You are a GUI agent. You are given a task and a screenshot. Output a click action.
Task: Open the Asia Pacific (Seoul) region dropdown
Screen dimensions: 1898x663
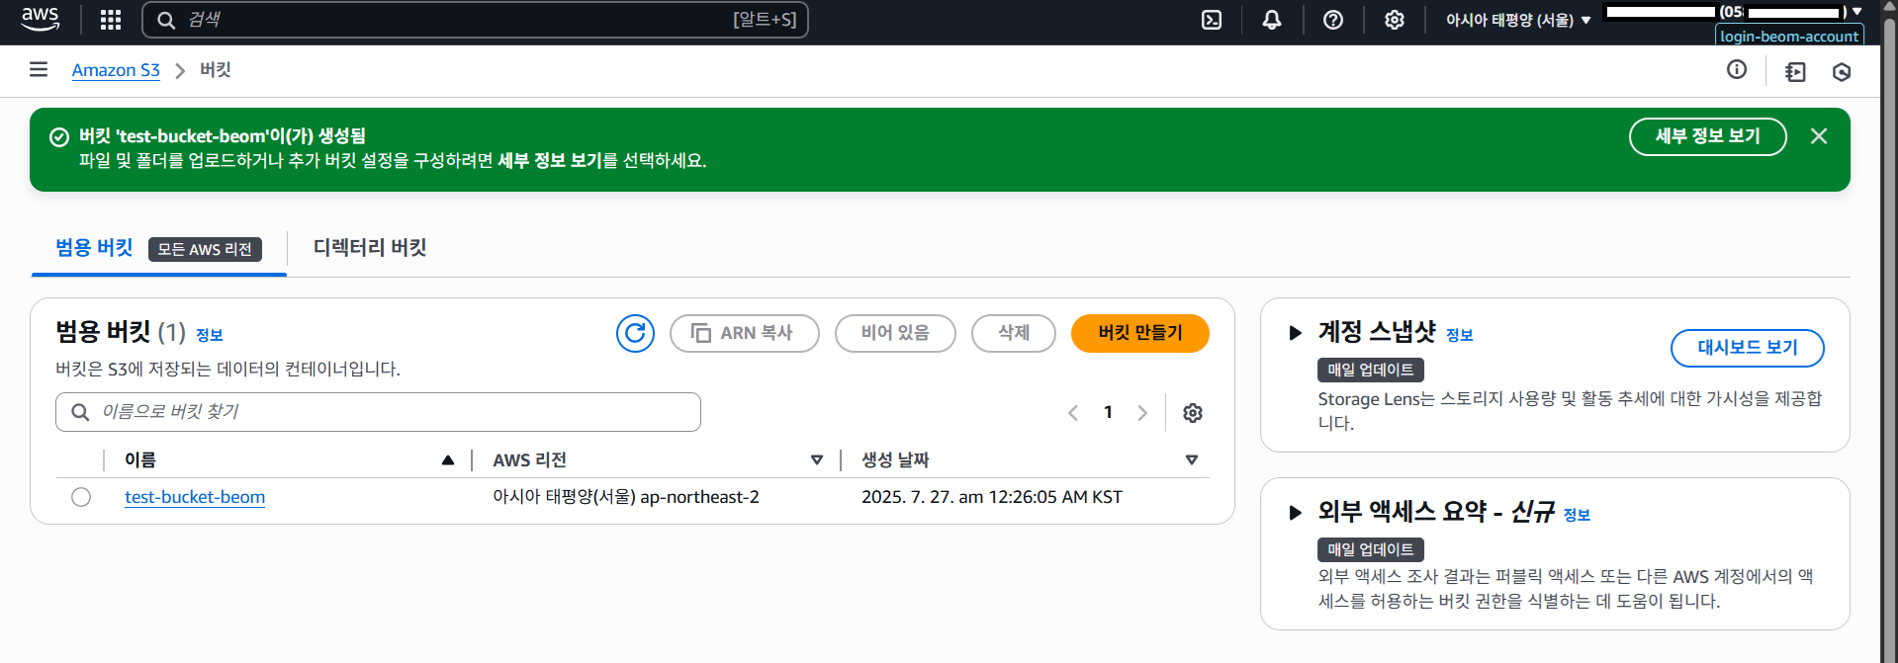click(x=1518, y=20)
